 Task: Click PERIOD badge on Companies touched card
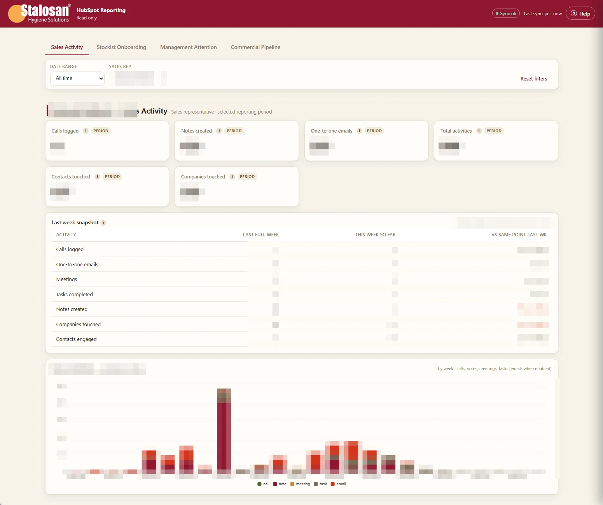[x=247, y=177]
